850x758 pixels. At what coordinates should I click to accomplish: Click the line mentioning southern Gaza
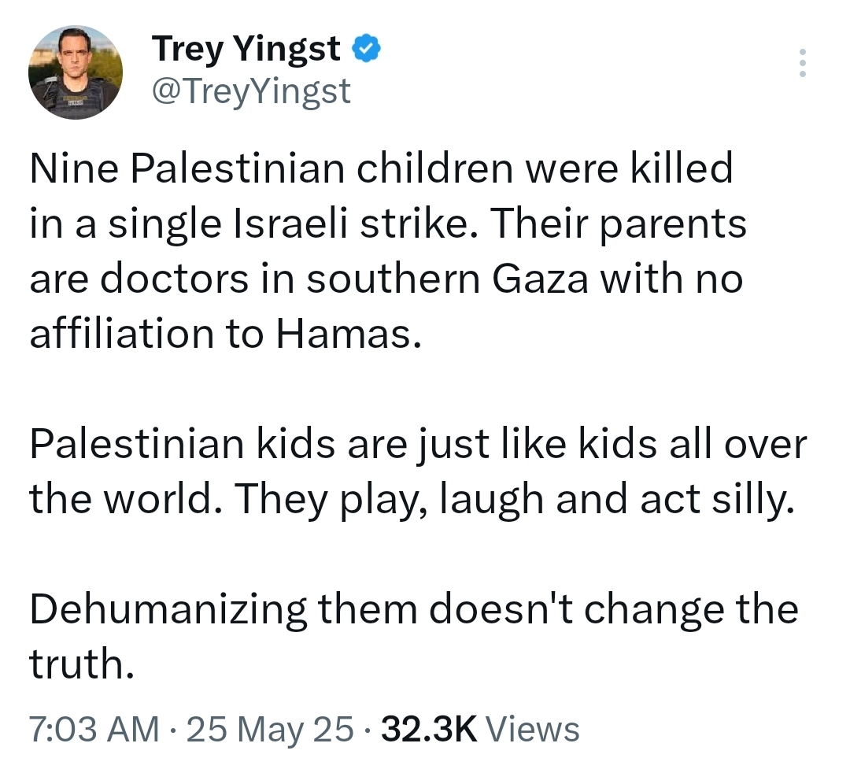click(386, 279)
